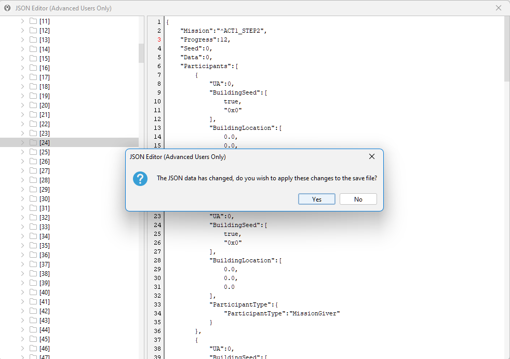Image resolution: width=510 pixels, height=359 pixels.
Task: Select tree item label [41]
Action: tap(45, 302)
